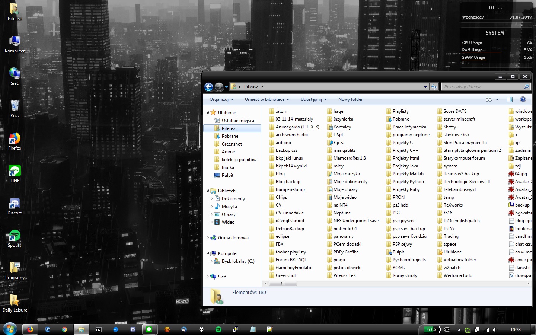Viewport: 536px width, 335px height.
Task: Click the scroll right arrow in file list
Action: click(x=528, y=283)
